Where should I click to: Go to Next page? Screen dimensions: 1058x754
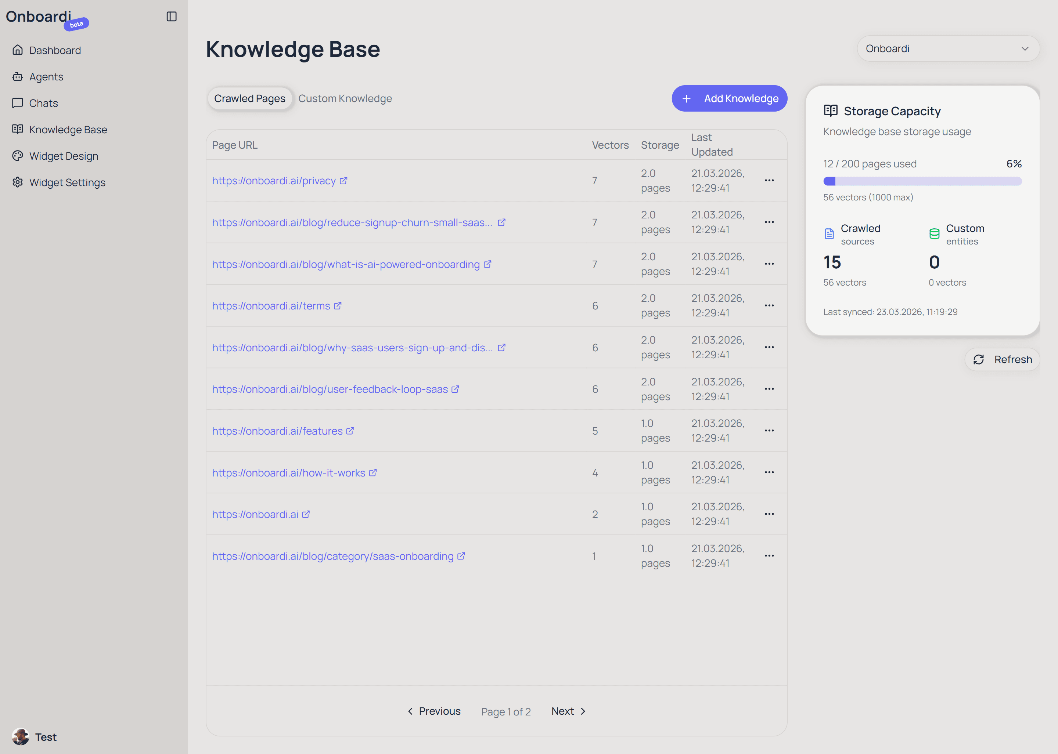(x=569, y=711)
